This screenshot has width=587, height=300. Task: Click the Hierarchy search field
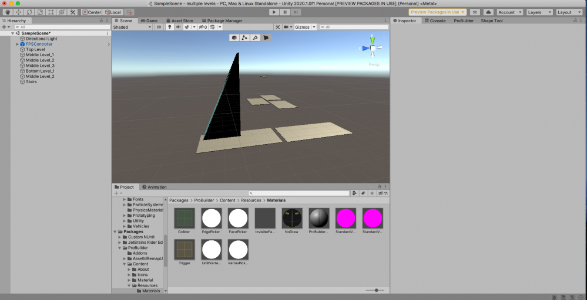62,27
